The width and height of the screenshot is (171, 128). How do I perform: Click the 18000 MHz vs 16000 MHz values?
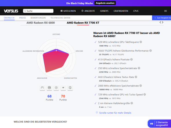pos(111,90)
